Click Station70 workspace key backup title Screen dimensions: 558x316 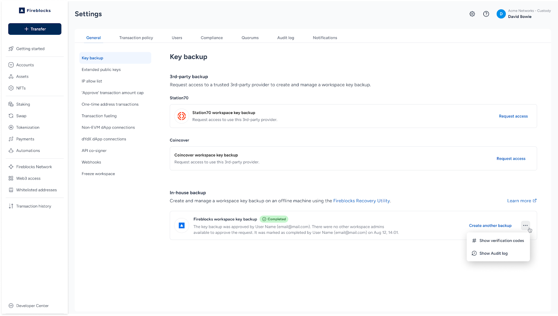point(224,113)
